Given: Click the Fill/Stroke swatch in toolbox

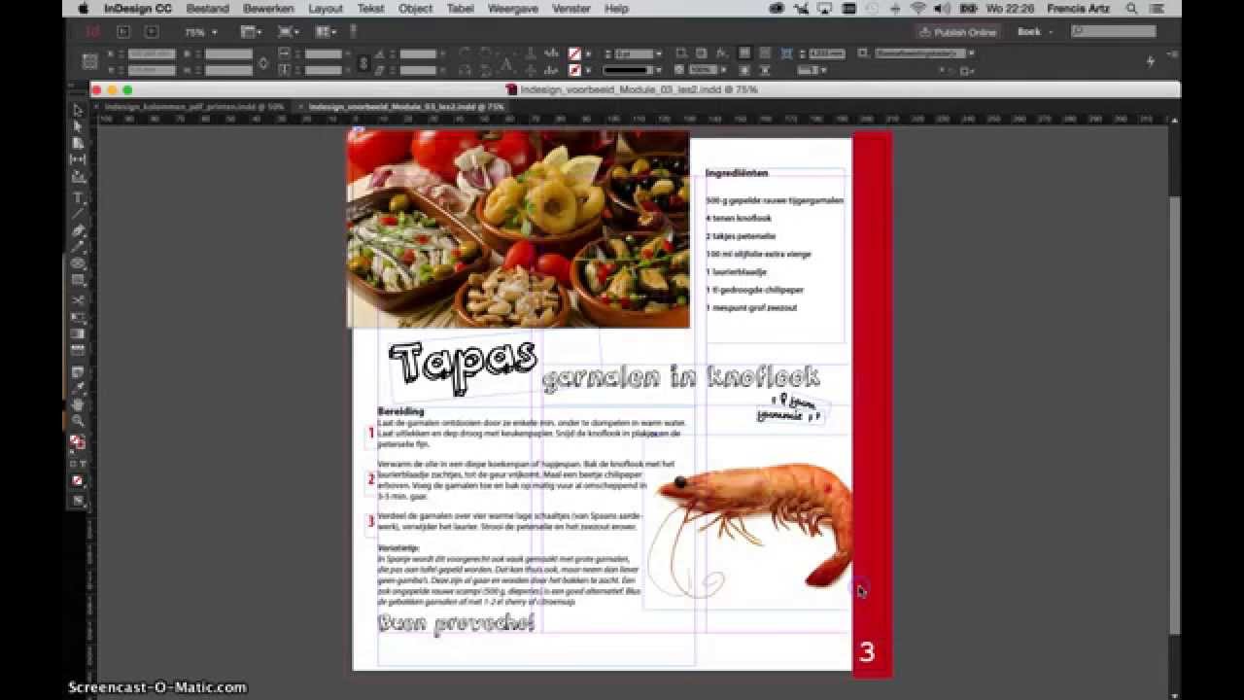Looking at the screenshot, I should pyautogui.click(x=78, y=442).
